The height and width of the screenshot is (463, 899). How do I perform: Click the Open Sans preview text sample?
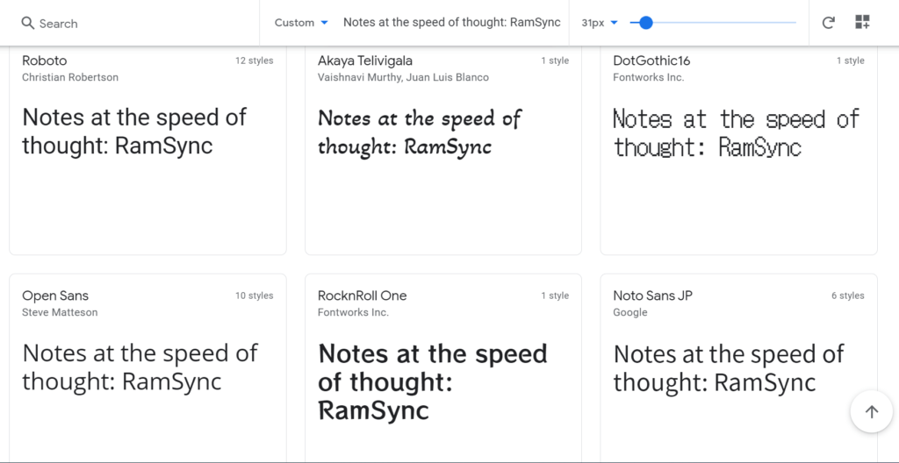140,367
